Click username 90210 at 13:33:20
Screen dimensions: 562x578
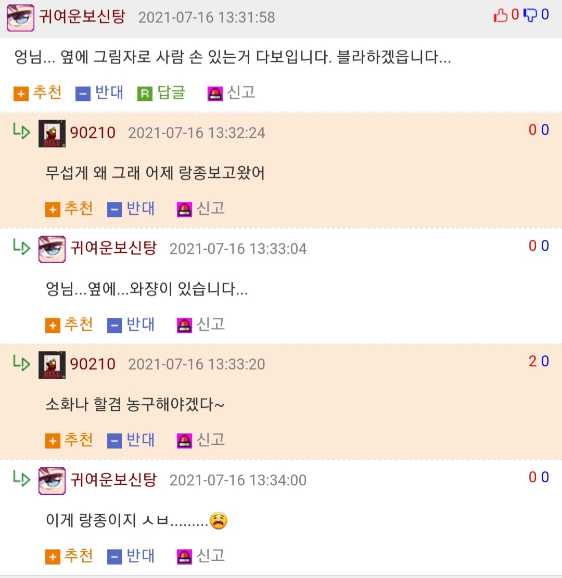click(x=93, y=364)
